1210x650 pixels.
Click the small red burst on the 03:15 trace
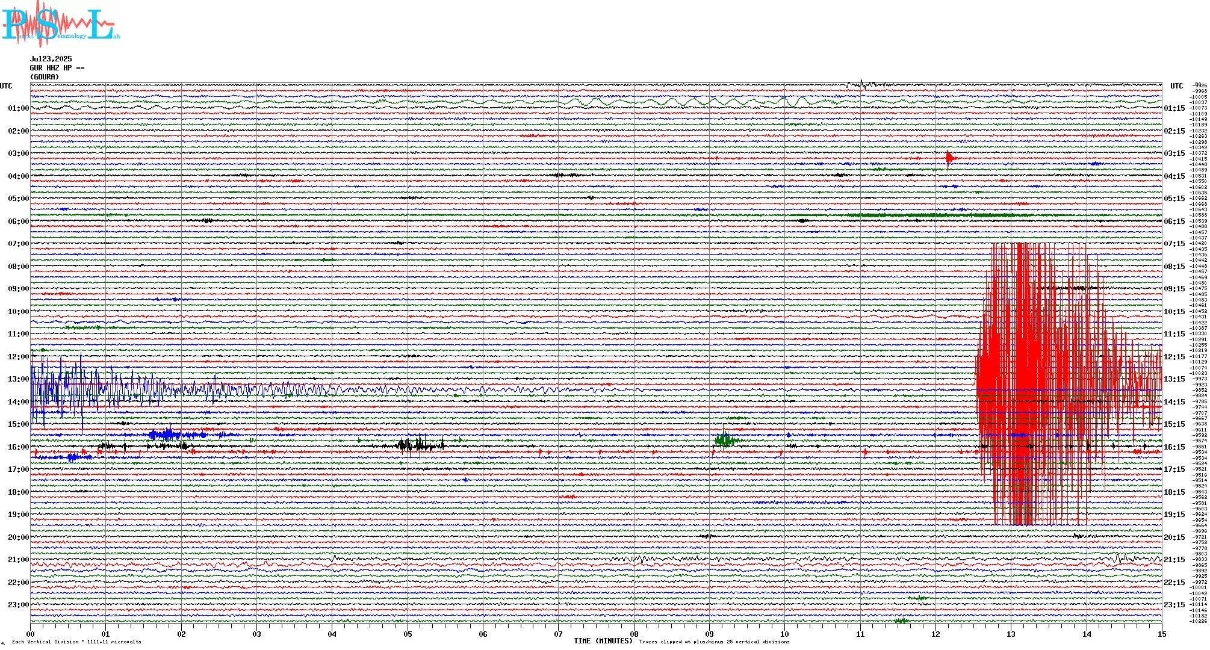coord(950,158)
